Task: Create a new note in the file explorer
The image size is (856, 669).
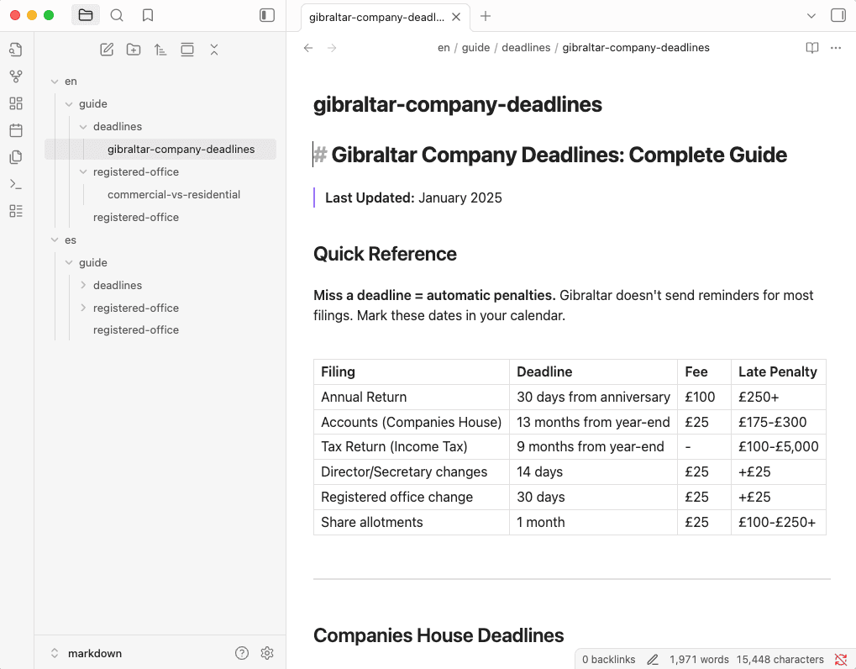Action: click(107, 50)
